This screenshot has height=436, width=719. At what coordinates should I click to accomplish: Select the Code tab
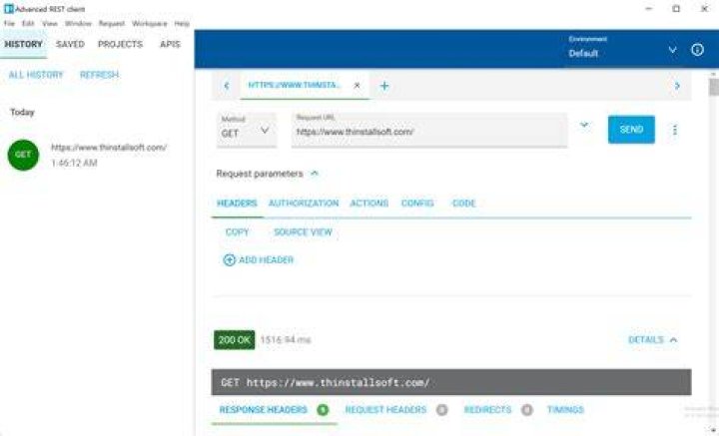463,203
